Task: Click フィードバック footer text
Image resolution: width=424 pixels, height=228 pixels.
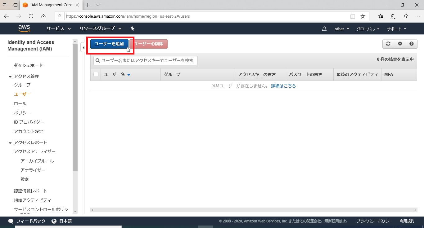Action: coord(31,221)
